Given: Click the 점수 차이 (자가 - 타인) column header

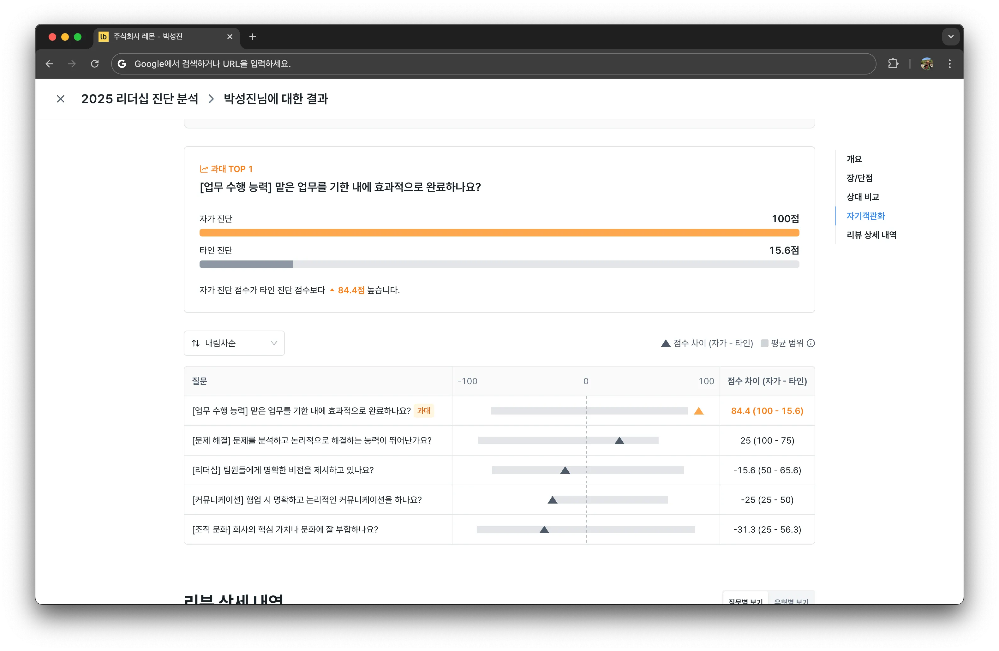Looking at the screenshot, I should [x=767, y=381].
